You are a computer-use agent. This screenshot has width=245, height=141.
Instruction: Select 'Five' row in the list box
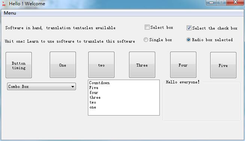pos(123,88)
